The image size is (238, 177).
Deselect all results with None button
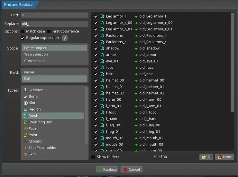(x=224, y=157)
